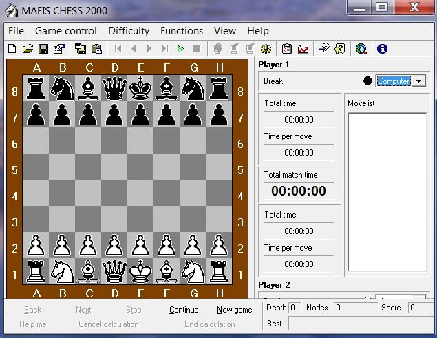Open a saved game with the folder icon

pyautogui.click(x=28, y=49)
